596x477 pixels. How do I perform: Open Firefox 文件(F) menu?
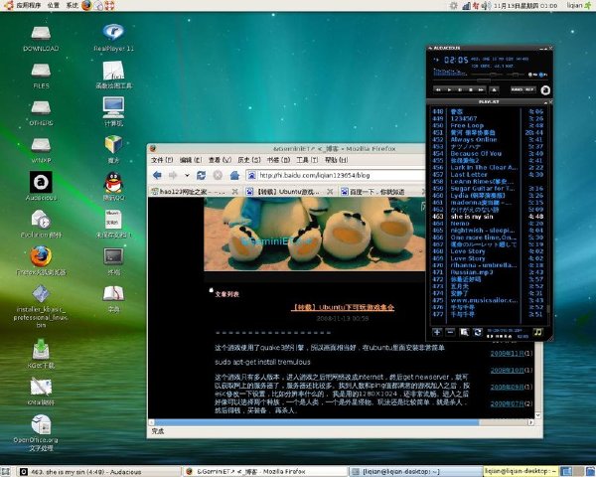162,160
